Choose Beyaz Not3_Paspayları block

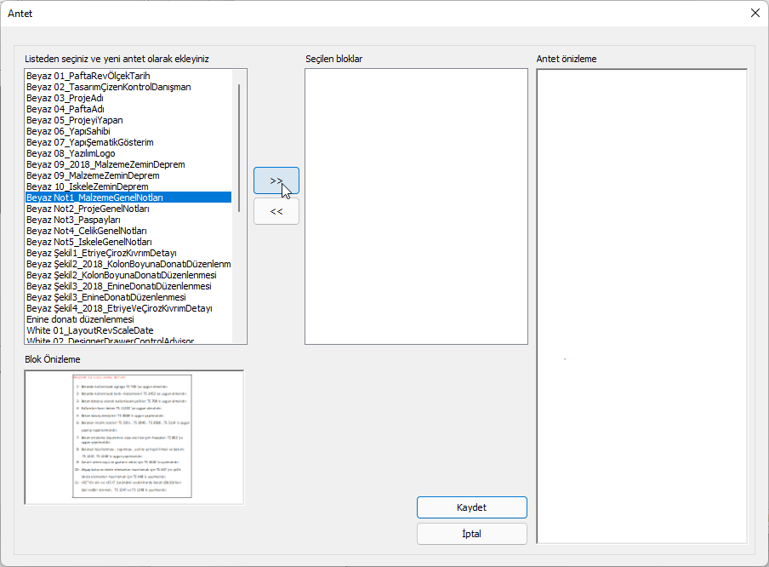point(128,220)
